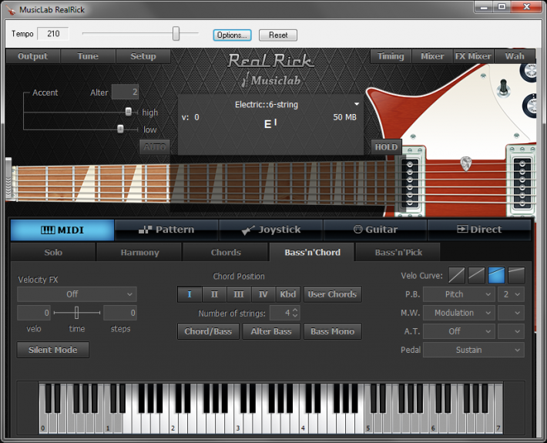Screen dimensions: 547x443
Task: Click the Accent low slider handle
Action: pyautogui.click(x=120, y=129)
